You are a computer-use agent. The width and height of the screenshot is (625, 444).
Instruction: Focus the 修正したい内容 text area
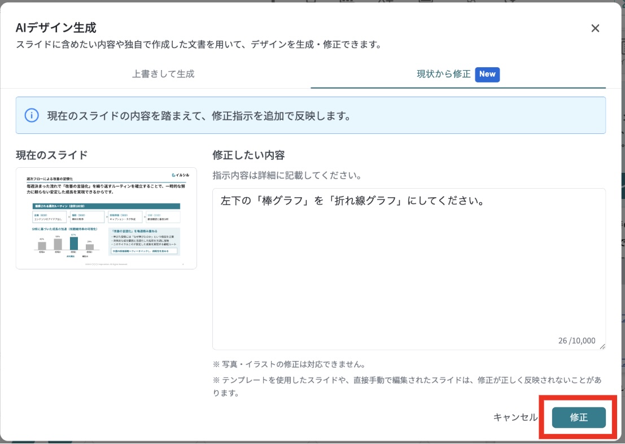tap(409, 269)
